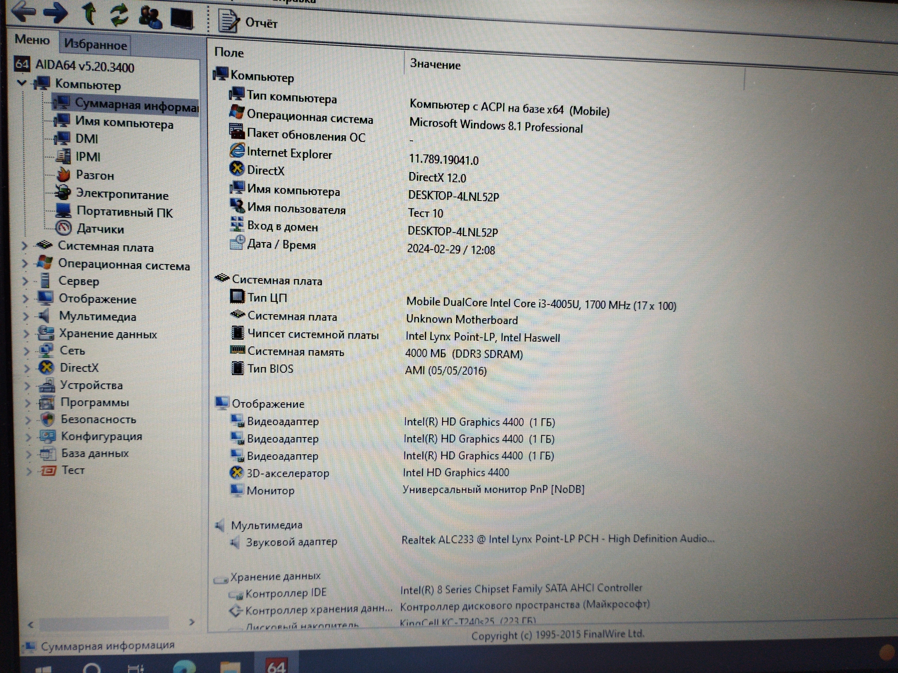This screenshot has width=898, height=673.
Task: Click the tree scrollbar left arrow
Action: 31,624
